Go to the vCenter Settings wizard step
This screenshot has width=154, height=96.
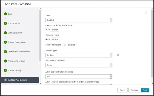15,71
